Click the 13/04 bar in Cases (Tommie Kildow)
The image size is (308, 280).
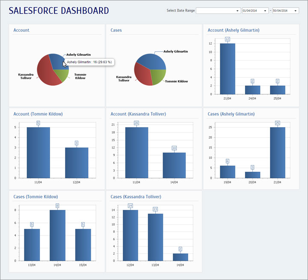32,245
